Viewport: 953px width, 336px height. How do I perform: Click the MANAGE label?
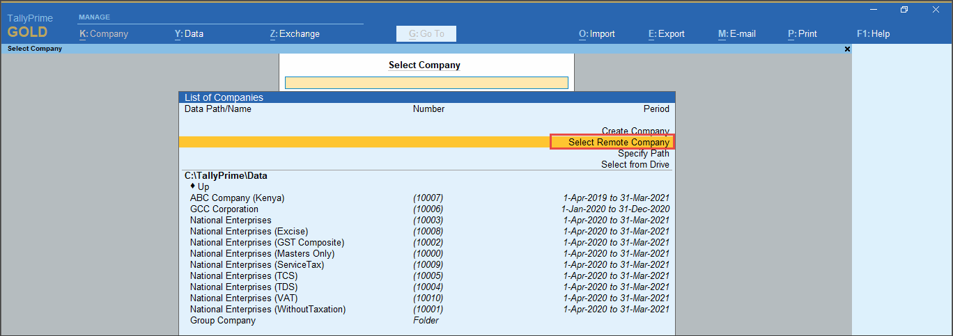[x=95, y=17]
